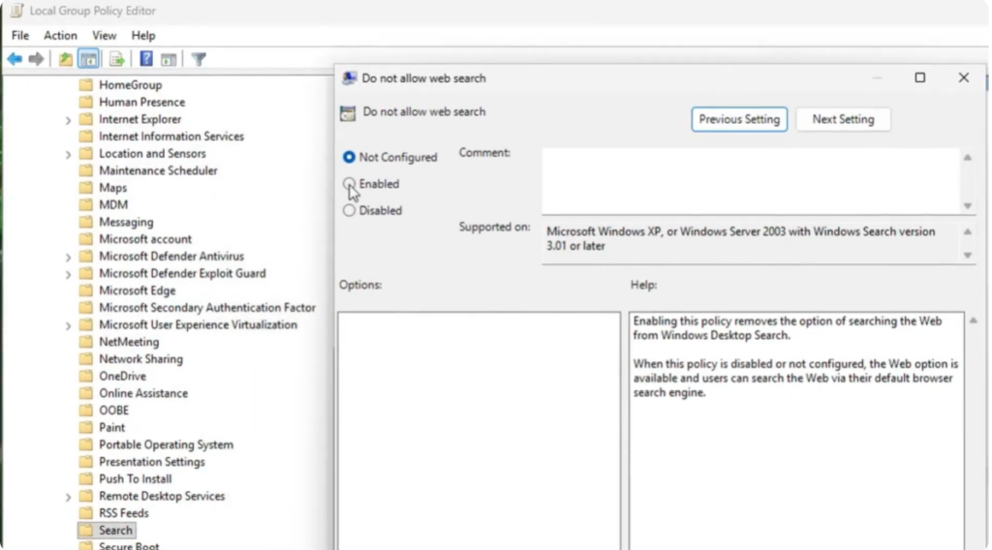Viewport: 992px width, 550px height.
Task: Click the Search folder icon
Action: (86, 531)
